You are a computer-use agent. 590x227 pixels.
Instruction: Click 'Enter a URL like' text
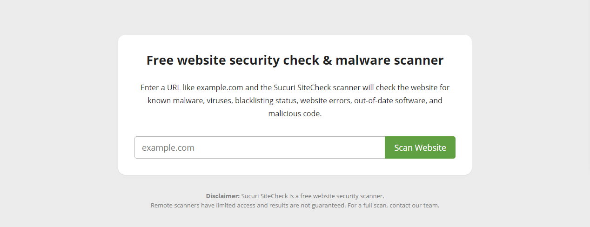click(168, 87)
